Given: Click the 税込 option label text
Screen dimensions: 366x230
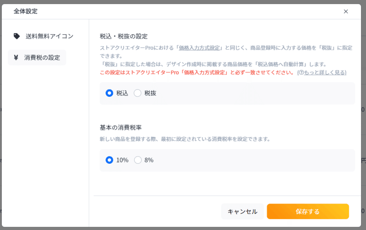Looking at the screenshot, I should click(x=122, y=93).
